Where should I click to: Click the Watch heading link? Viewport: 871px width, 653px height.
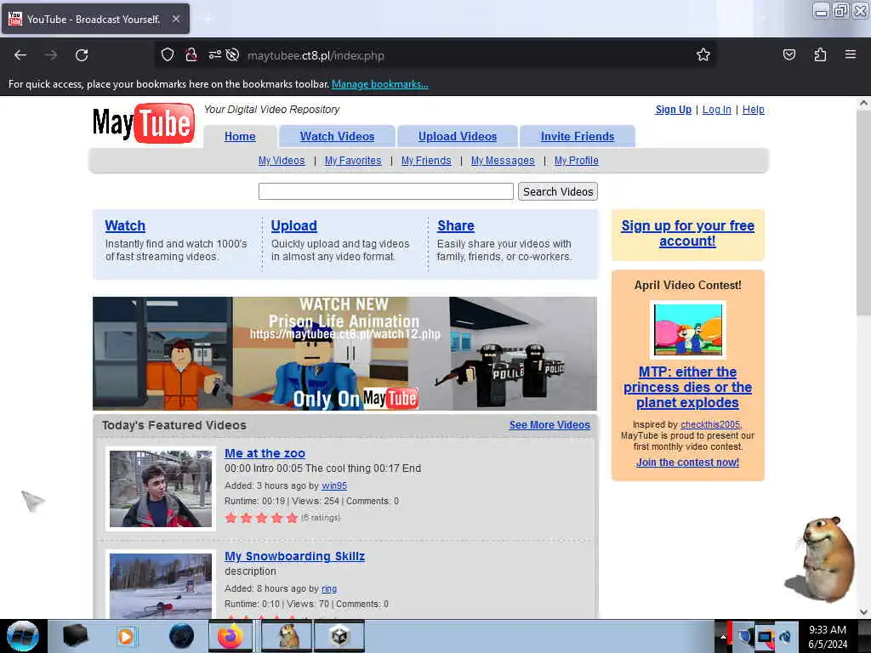pyautogui.click(x=125, y=226)
